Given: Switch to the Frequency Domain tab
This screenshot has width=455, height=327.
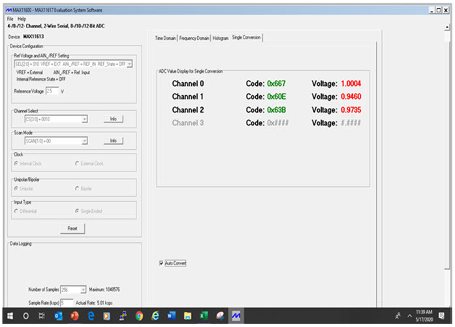Looking at the screenshot, I should tap(194, 38).
